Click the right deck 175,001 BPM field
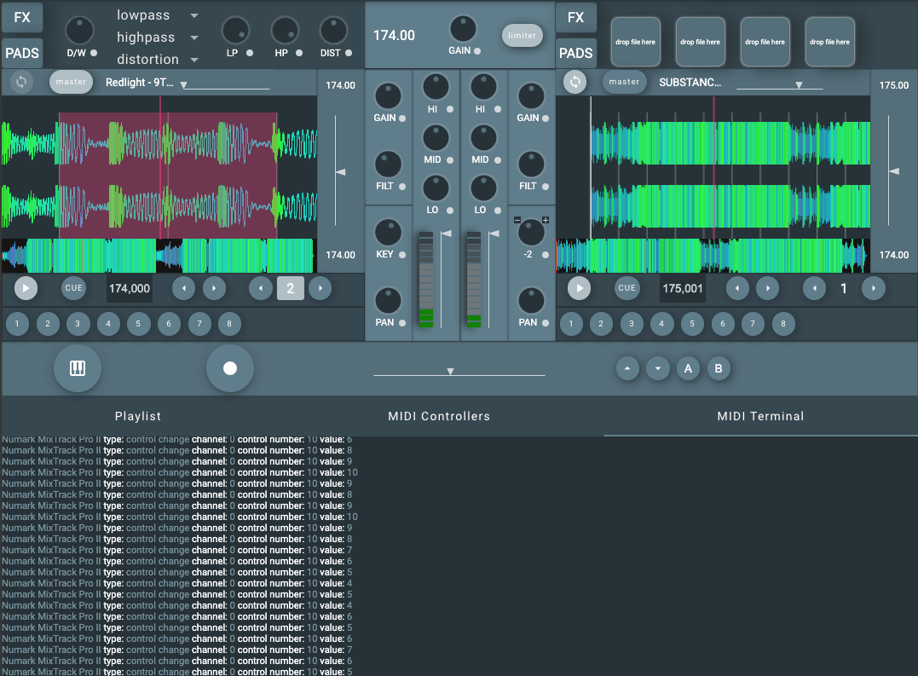 point(683,288)
